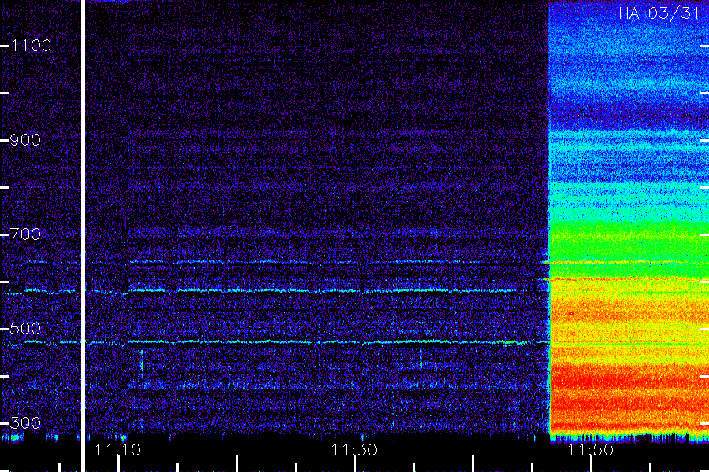Image resolution: width=709 pixels, height=472 pixels.
Task: Click the 300 frequency axis label
Action: [x=25, y=423]
